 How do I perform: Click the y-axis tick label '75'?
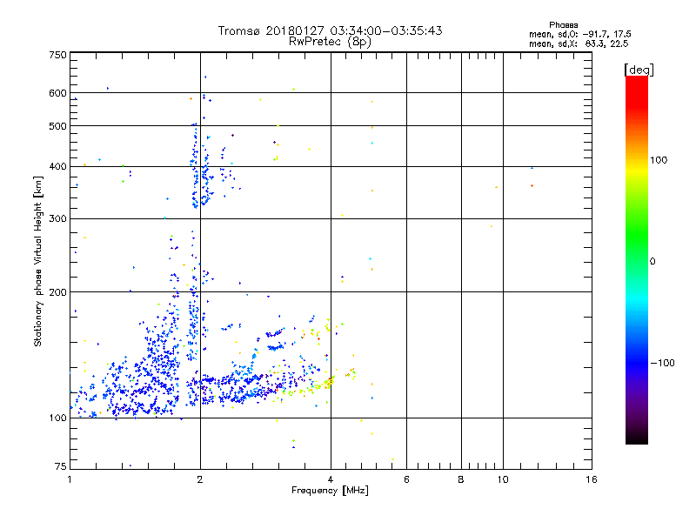[61, 466]
